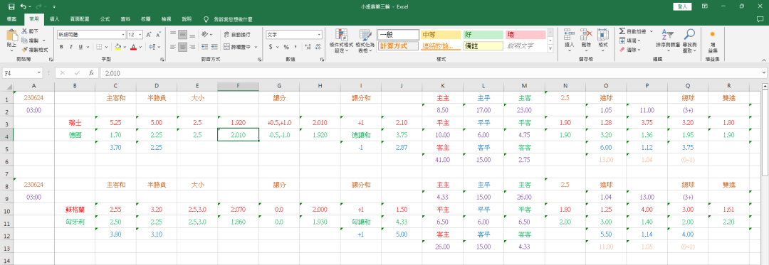Switch to the Insert (插入) tab
This screenshot has width=769, height=265.
(x=55, y=20)
